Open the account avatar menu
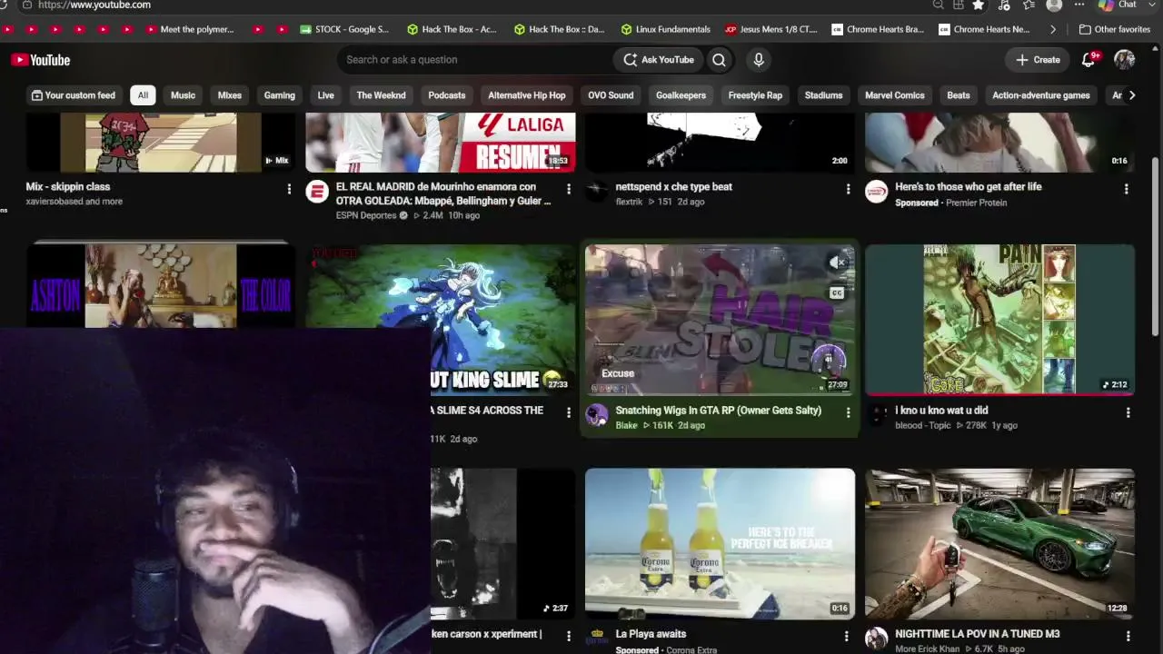1163x654 pixels. (x=1125, y=60)
